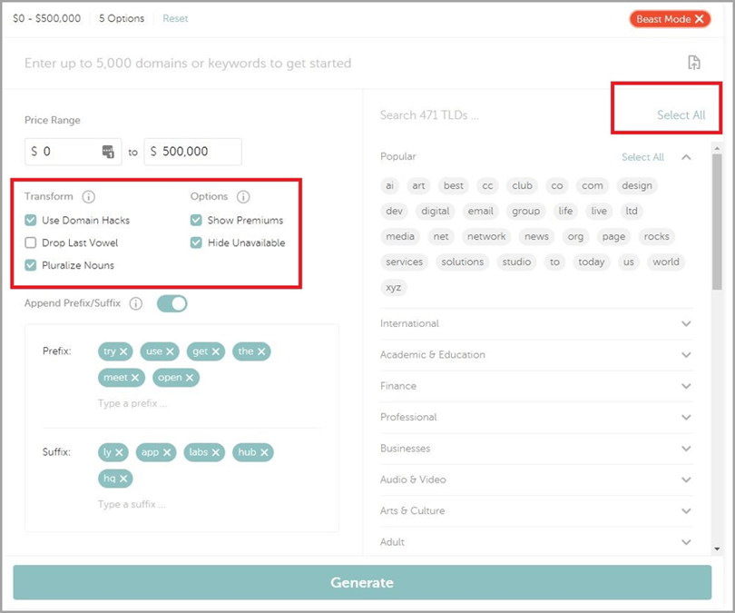Viewport: 735px width, 613px height.
Task: Remove the 'meet' prefix tag
Action: [x=135, y=378]
